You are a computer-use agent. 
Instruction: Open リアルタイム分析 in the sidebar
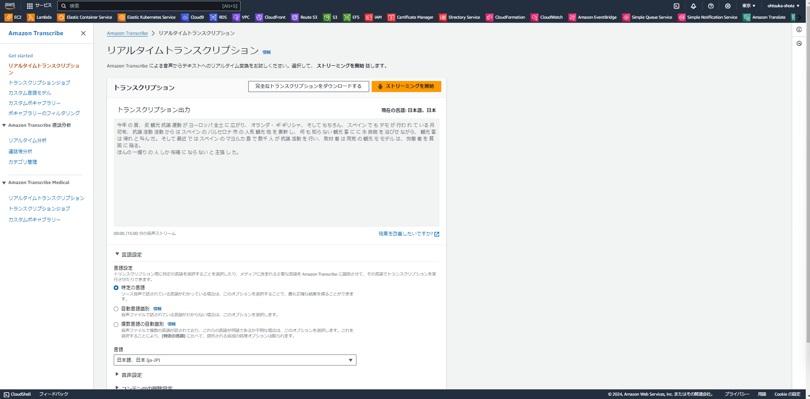click(x=28, y=140)
